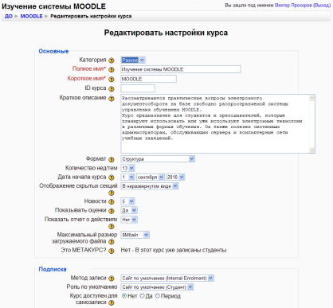The image size is (333, 308).
Task: Click the description textarea scrollbar
Action: (x=311, y=124)
